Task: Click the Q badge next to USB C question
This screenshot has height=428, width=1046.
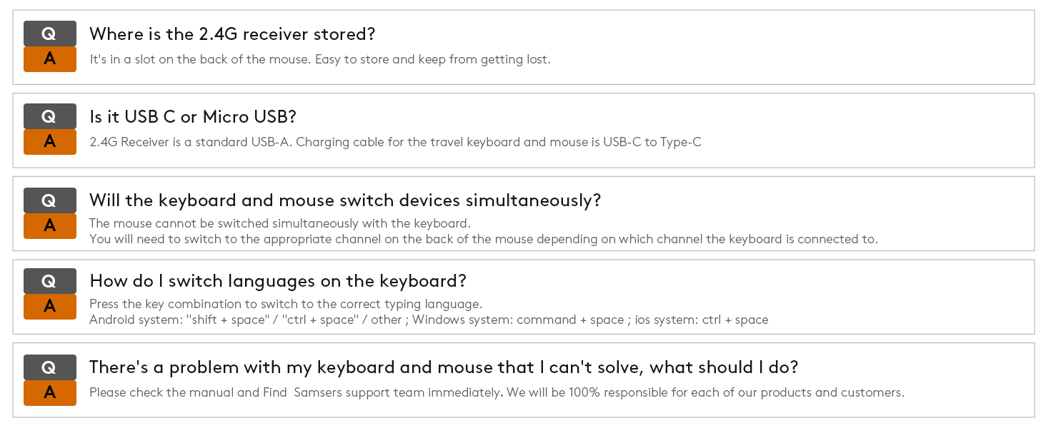Action: click(49, 116)
